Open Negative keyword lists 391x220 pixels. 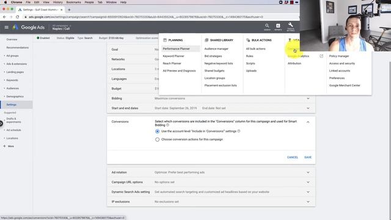click(219, 64)
